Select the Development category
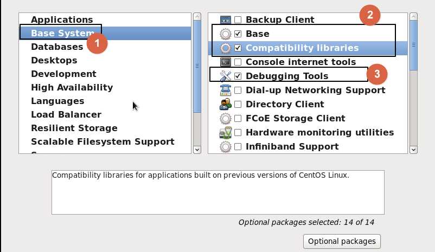This screenshot has width=435, height=252. (63, 74)
